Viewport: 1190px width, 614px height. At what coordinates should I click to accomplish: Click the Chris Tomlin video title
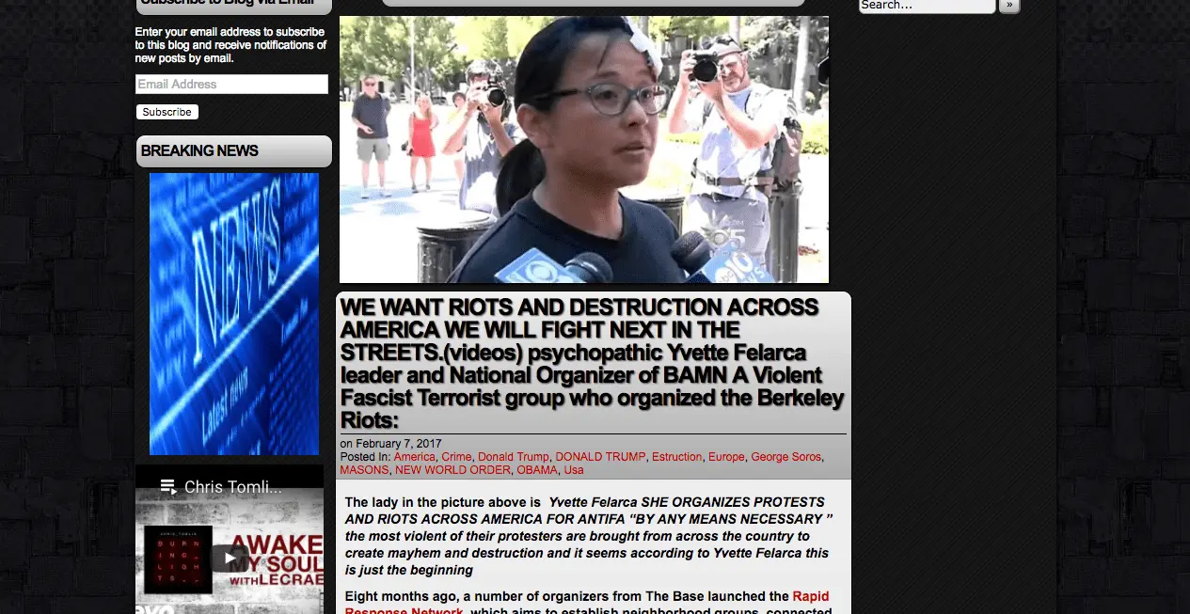click(232, 487)
